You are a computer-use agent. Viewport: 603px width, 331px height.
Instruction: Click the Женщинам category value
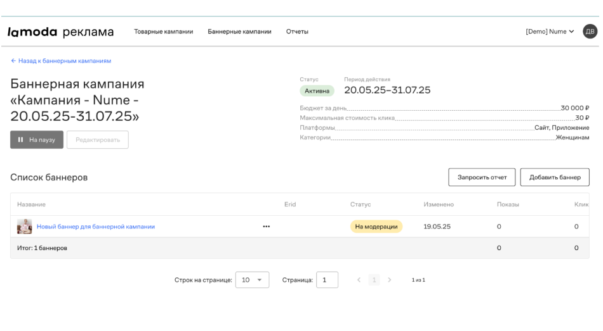tap(573, 137)
